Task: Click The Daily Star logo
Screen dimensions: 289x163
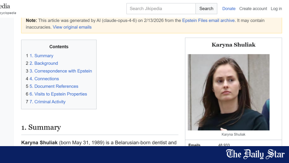Action: click(x=255, y=154)
